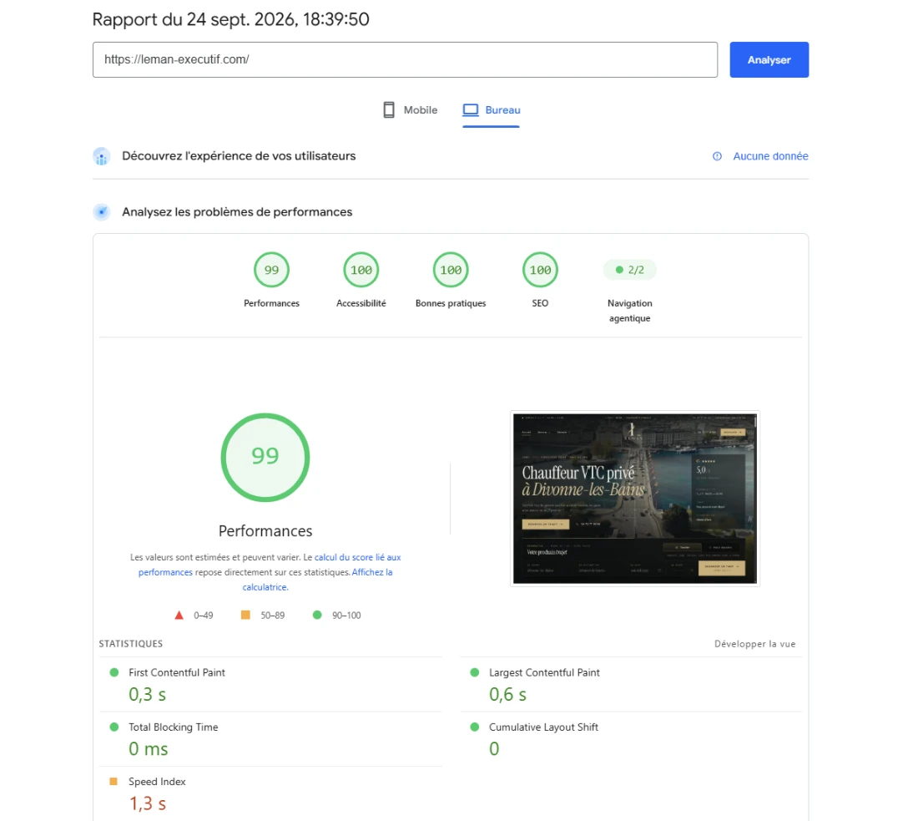Click First Contentful Paint metric label

[x=177, y=672]
